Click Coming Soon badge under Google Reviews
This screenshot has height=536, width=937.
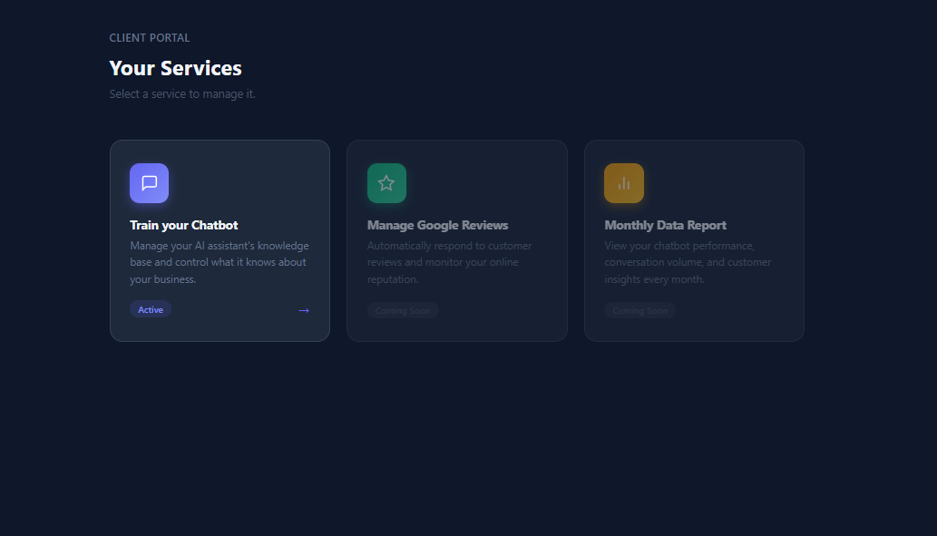[403, 311]
